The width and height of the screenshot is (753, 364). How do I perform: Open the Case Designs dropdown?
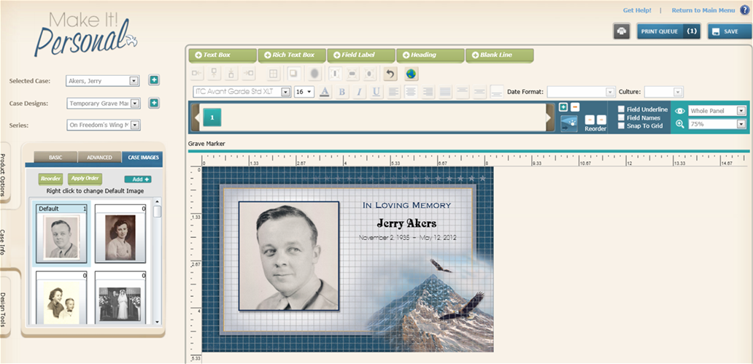coord(135,104)
